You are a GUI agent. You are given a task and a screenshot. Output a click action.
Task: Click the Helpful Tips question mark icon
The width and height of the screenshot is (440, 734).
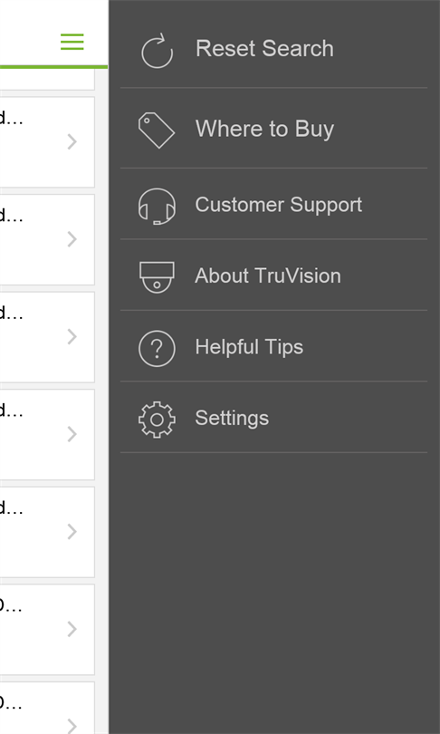coord(158,348)
